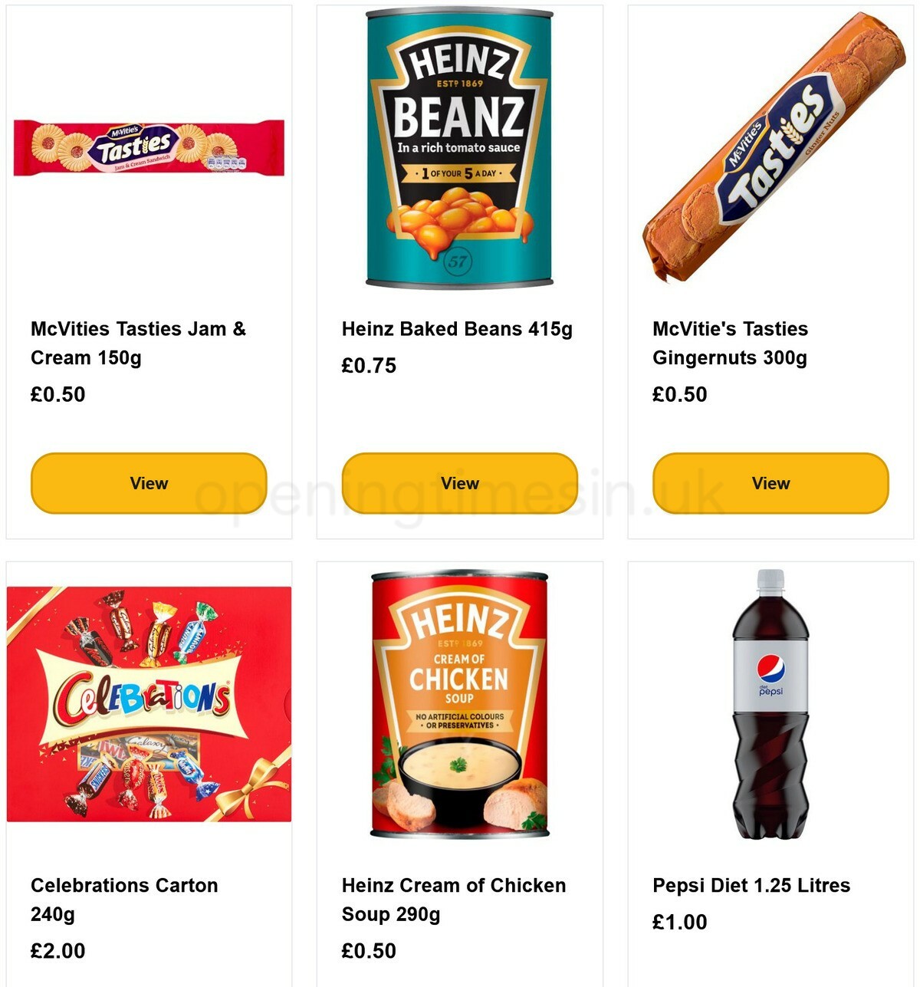Click the £2.00 price under Celebrations Carton
Viewport: 920px width, 987px height.
58,951
